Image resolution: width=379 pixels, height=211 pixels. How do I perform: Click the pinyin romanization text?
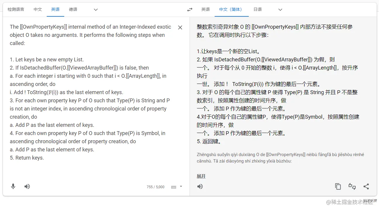(x=280, y=158)
